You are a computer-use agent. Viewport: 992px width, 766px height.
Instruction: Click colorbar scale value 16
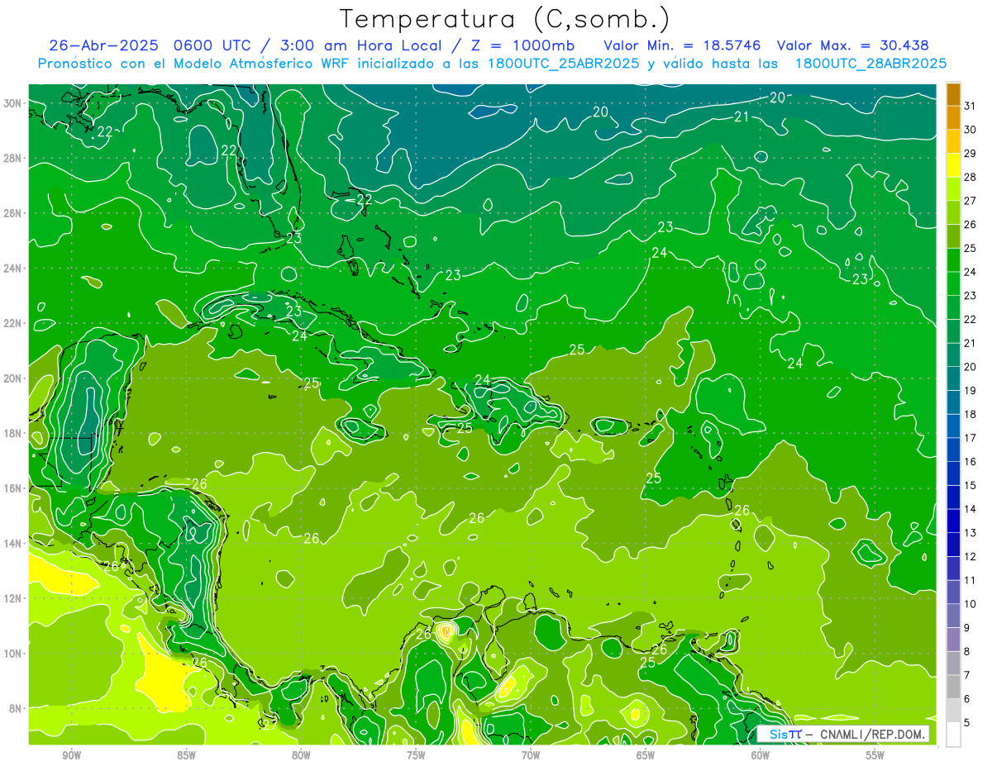pos(970,462)
